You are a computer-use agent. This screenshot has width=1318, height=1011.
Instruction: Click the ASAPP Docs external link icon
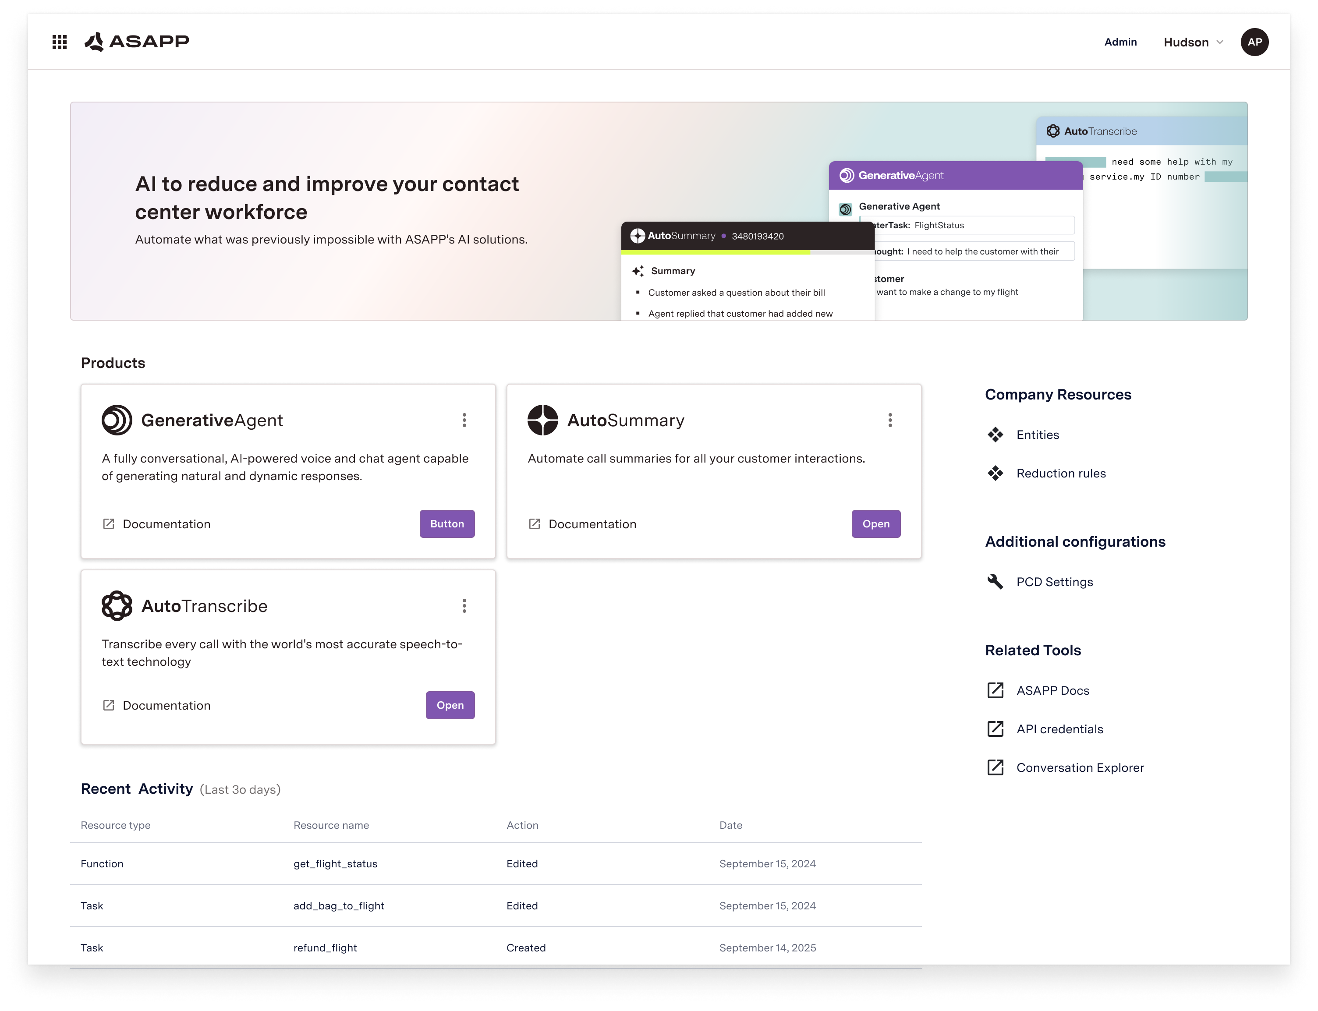996,690
